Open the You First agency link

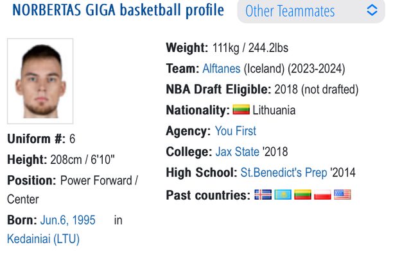click(236, 131)
